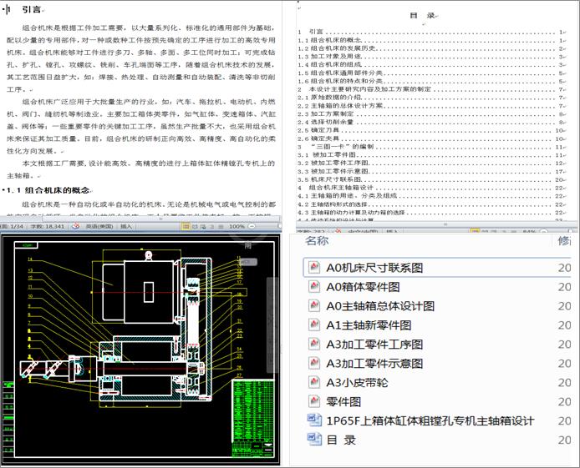Viewport: 580px width, 468px height.
Task: Click the Word document icon of 目 录
Action: [314, 440]
